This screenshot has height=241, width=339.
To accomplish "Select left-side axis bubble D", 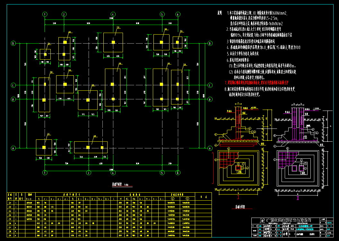I will coord(13,44).
